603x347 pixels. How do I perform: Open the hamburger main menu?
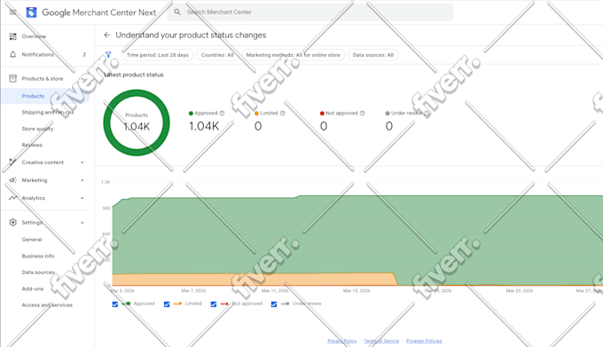pyautogui.click(x=12, y=12)
